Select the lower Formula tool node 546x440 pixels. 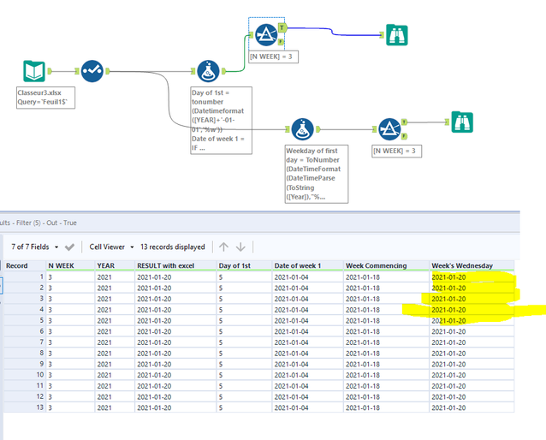pos(301,130)
